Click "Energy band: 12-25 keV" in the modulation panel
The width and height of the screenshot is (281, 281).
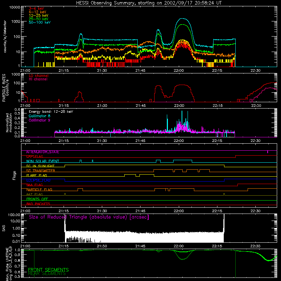pos(51,112)
